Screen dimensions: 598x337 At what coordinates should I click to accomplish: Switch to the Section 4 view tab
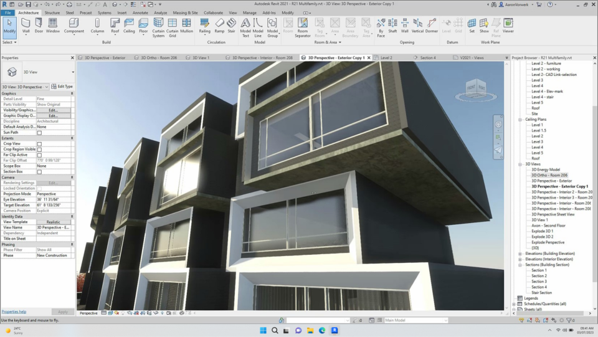[427, 57]
